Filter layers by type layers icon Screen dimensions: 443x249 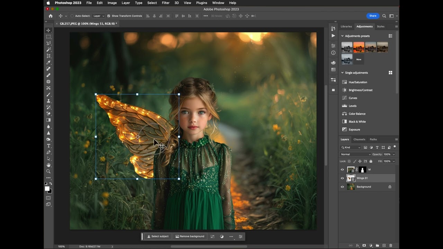(377, 148)
